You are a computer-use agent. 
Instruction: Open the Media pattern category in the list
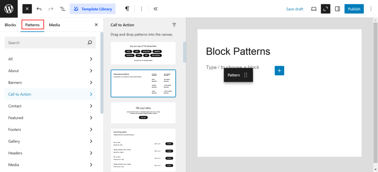click(50, 165)
